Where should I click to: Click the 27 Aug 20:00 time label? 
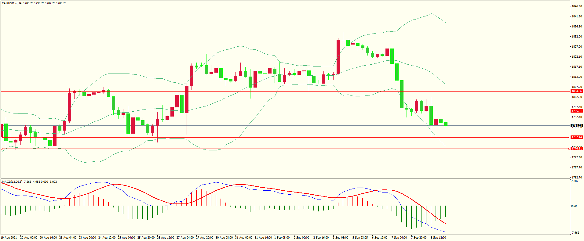(205, 238)
